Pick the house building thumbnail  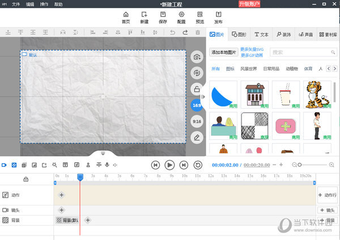(255, 95)
